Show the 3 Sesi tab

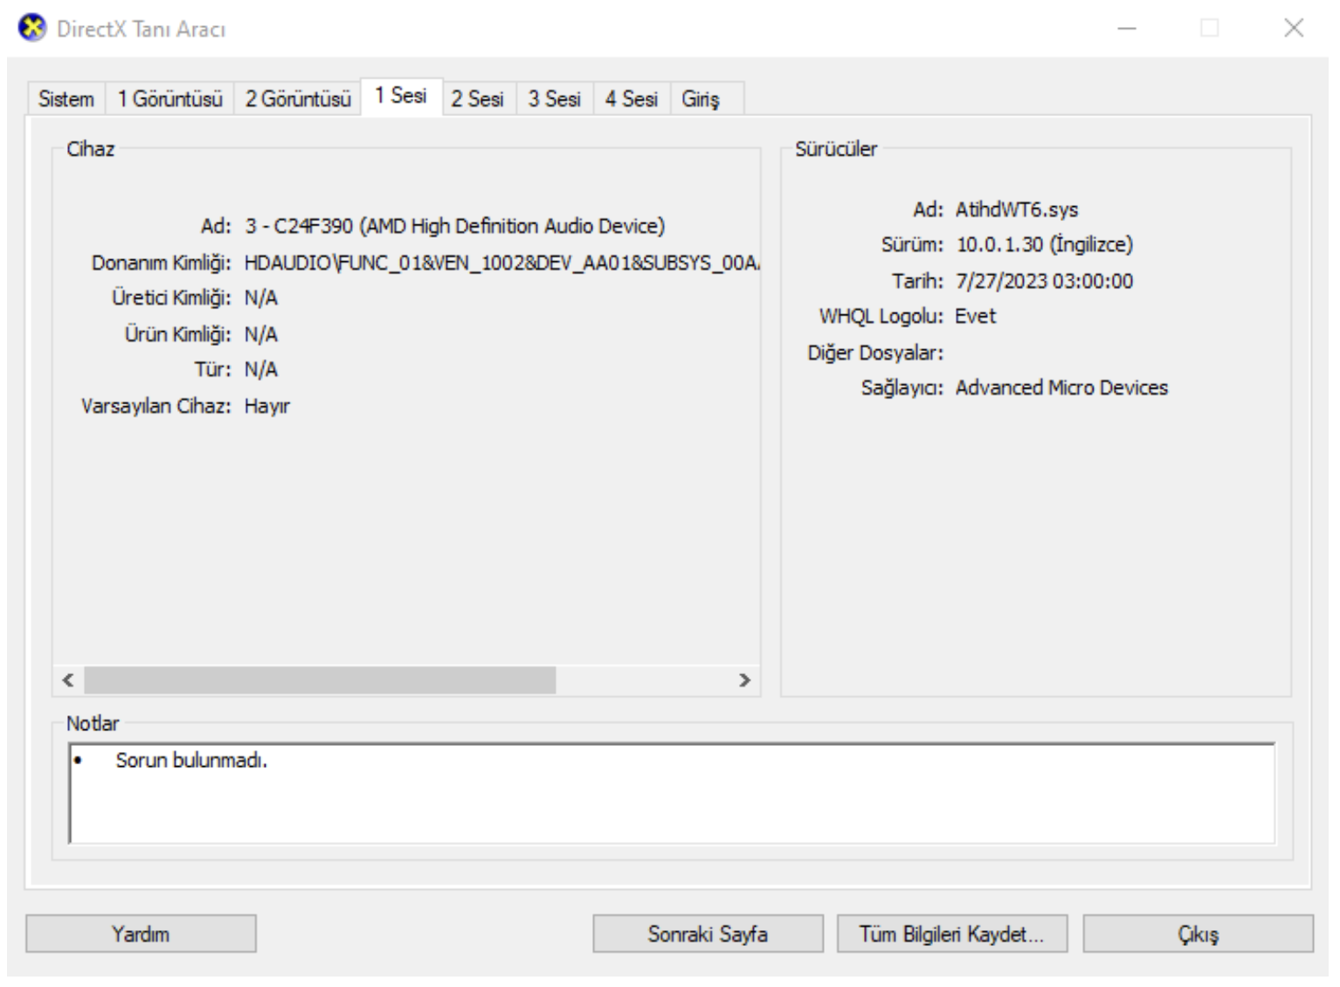[x=555, y=99]
